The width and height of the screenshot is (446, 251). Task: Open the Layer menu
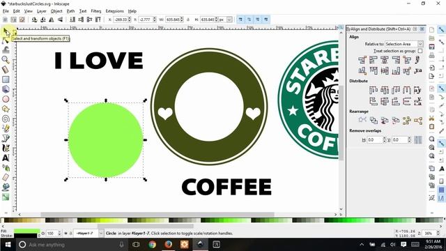pyautogui.click(x=42, y=11)
